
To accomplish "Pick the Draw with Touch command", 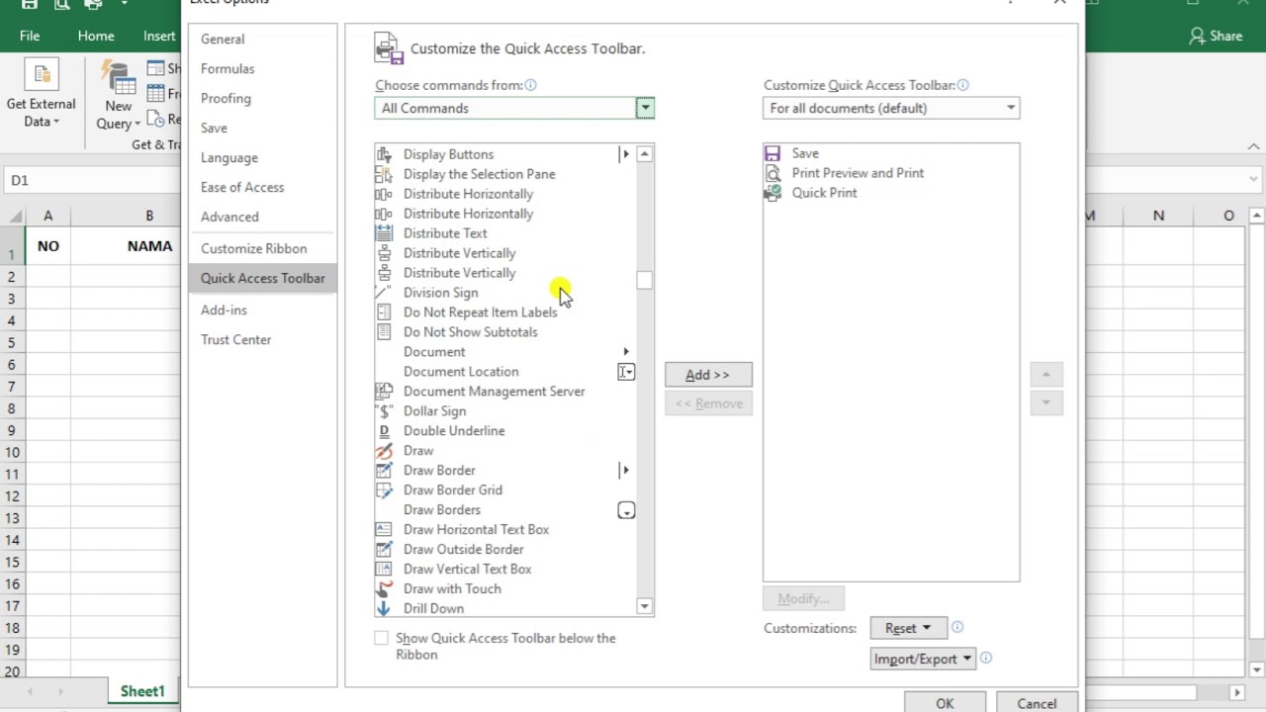I will click(x=504, y=589).
